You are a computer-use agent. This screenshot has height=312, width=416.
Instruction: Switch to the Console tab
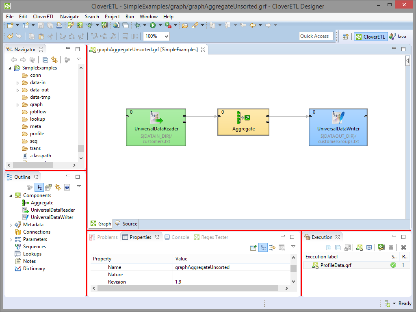pos(177,237)
